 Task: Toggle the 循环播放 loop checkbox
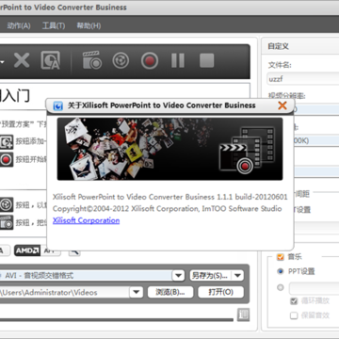pos(294,301)
